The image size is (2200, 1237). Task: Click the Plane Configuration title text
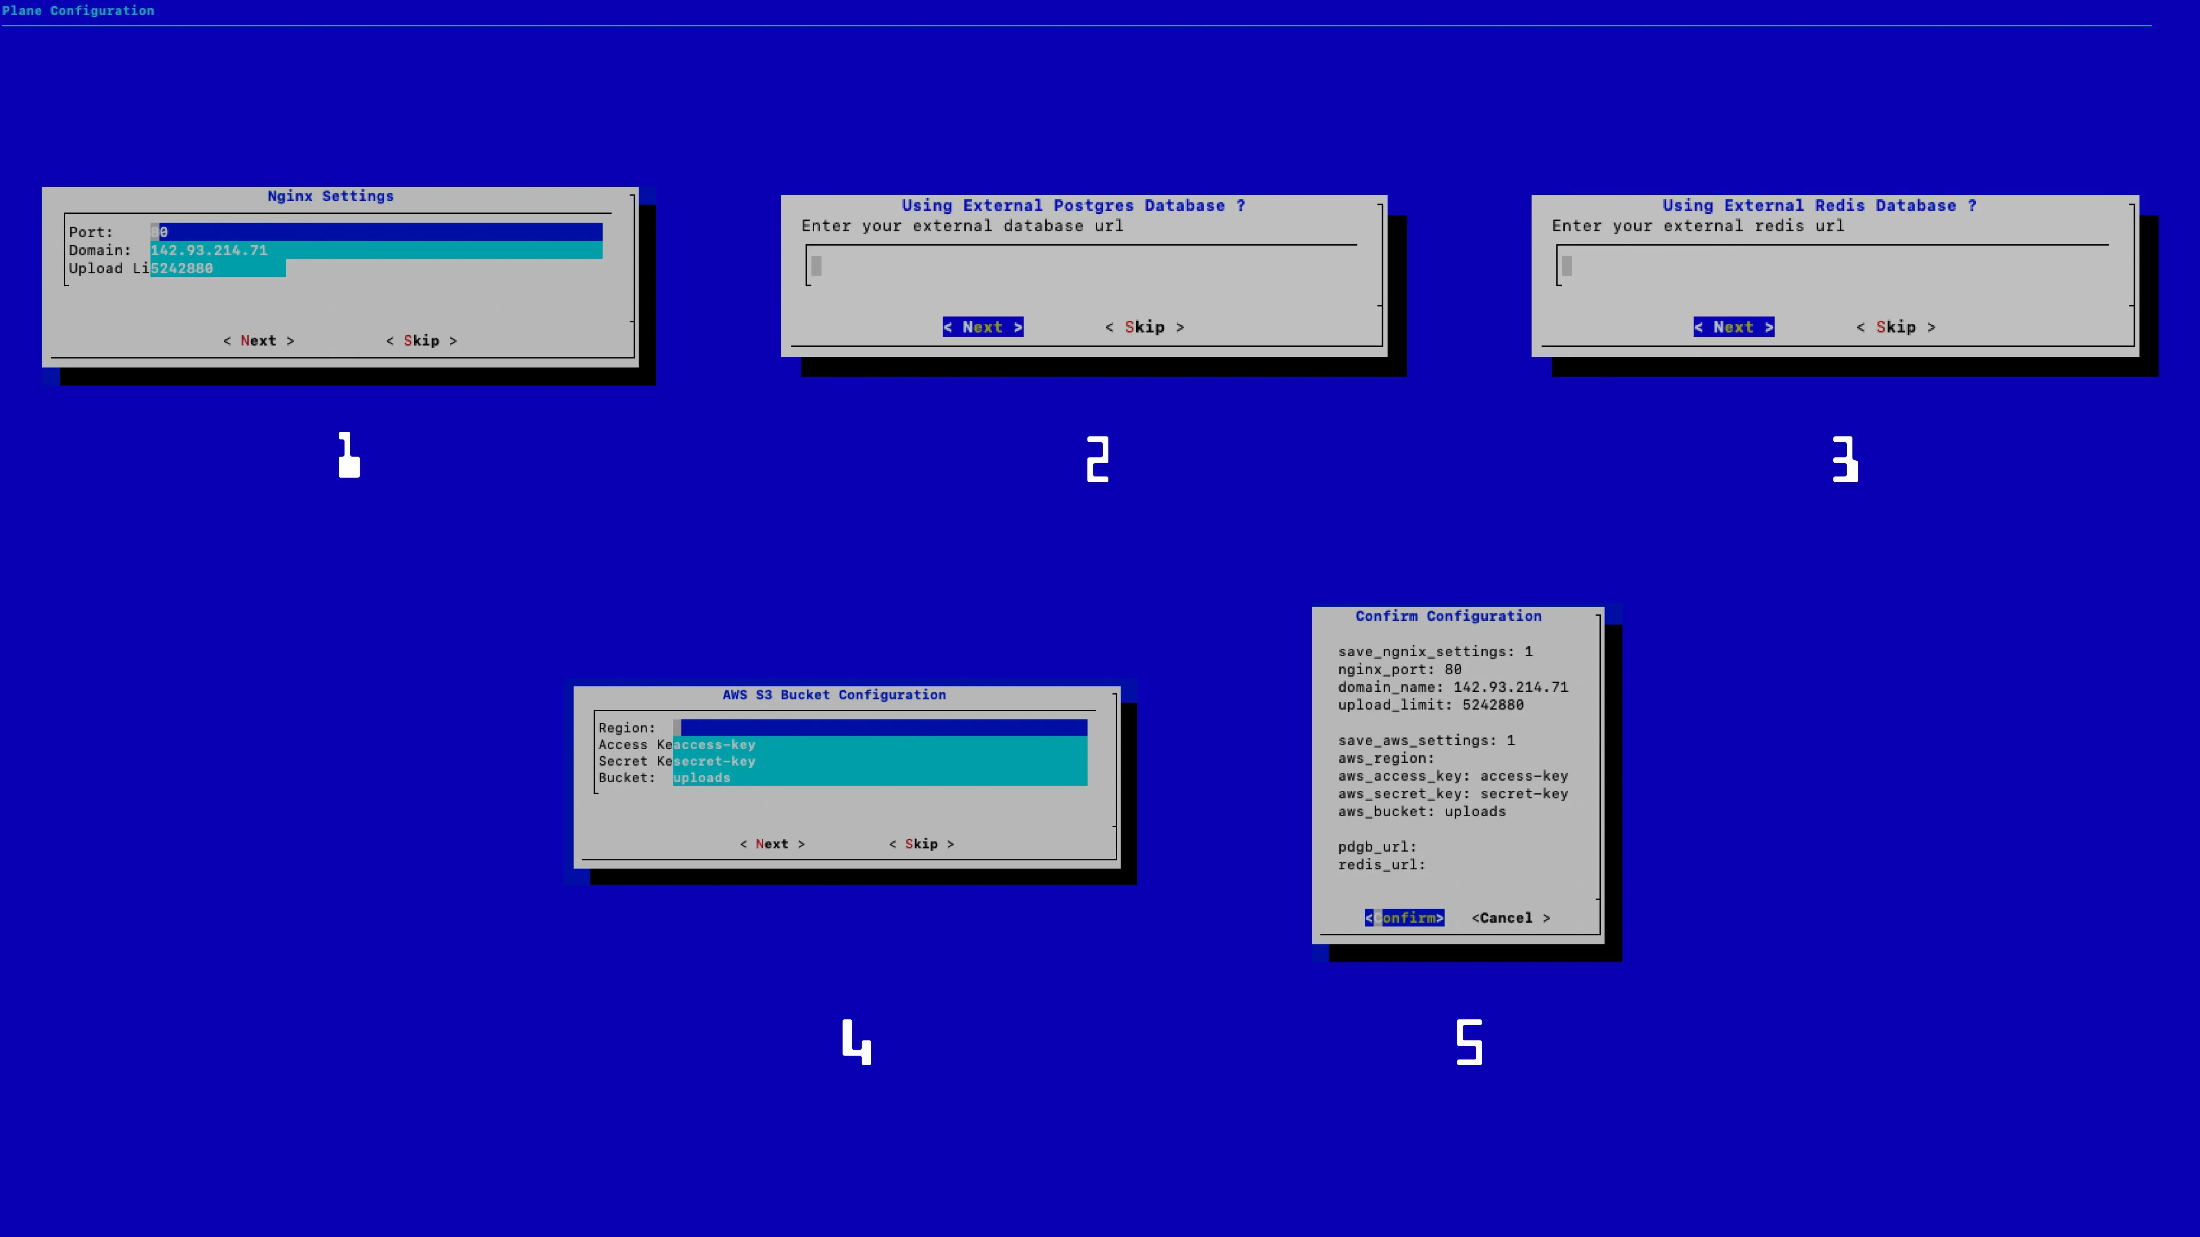[78, 10]
